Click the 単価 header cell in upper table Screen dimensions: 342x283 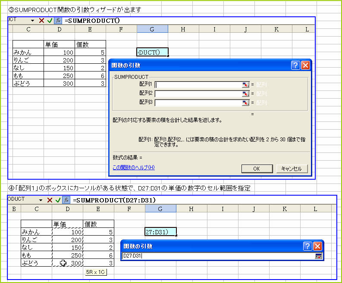pos(60,44)
